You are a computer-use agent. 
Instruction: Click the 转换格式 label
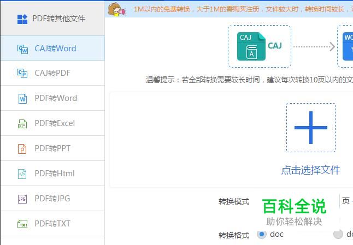(234, 235)
